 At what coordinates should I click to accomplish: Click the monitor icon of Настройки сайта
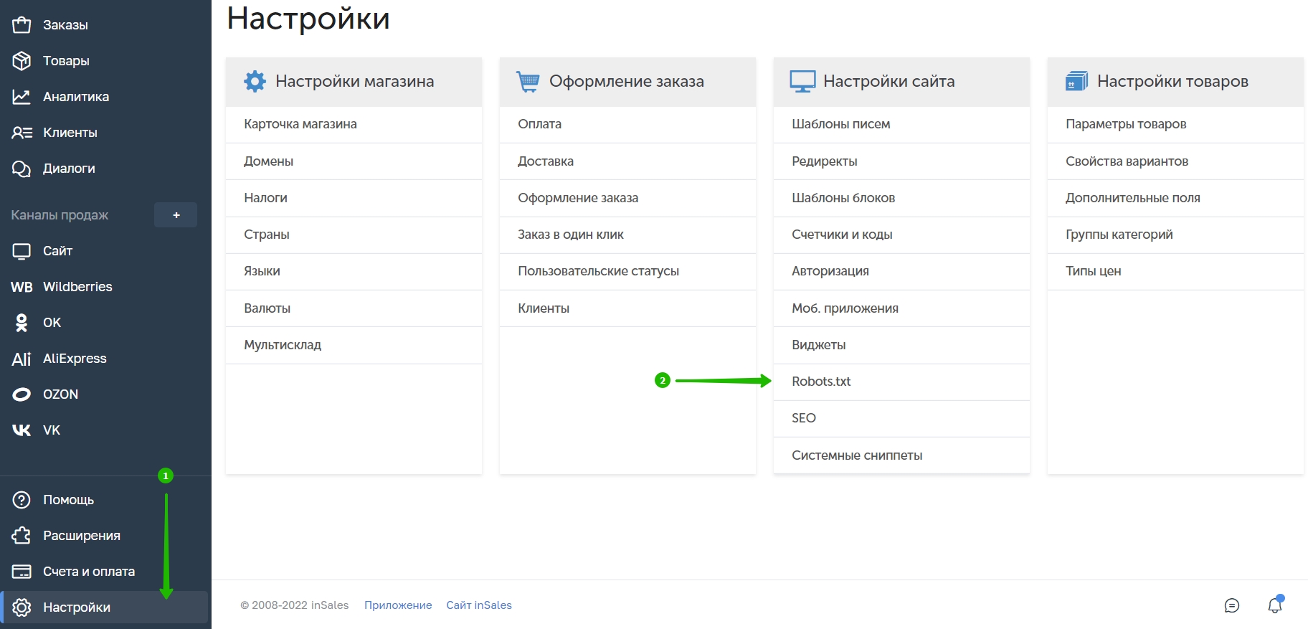(x=802, y=81)
